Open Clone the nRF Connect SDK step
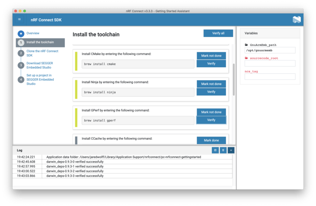This screenshot has width=316, height=206. [42, 53]
